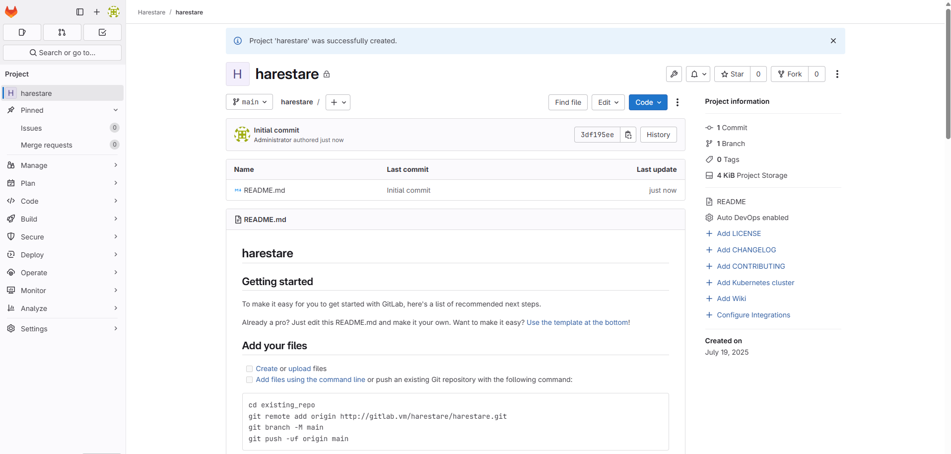The width and height of the screenshot is (951, 454).
Task: Open the Initial commit title link
Action: (276, 130)
